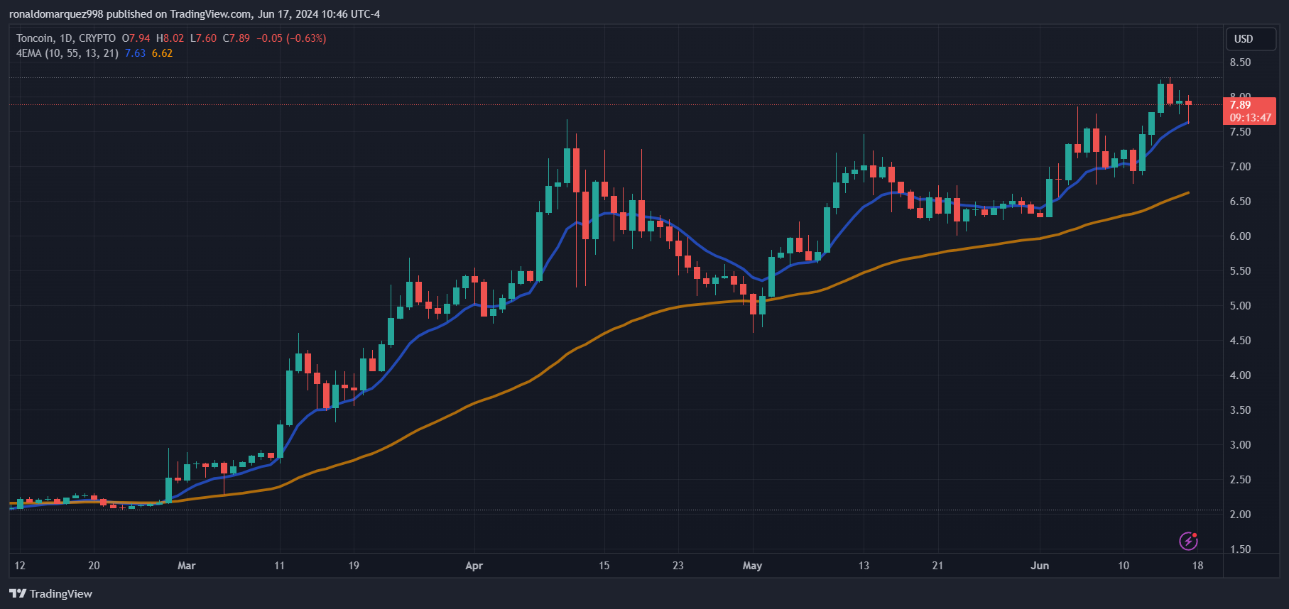Click the 19 date label on time axis
The height and width of the screenshot is (609, 1289).
(x=354, y=566)
